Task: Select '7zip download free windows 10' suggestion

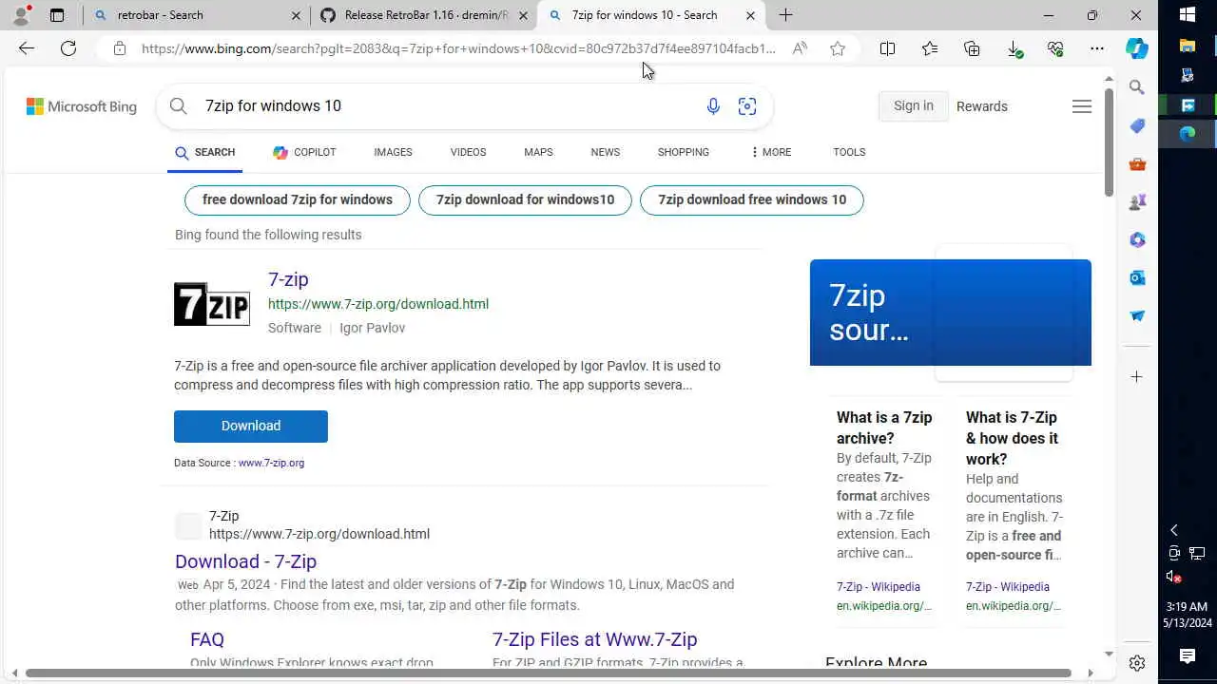Action: (752, 199)
